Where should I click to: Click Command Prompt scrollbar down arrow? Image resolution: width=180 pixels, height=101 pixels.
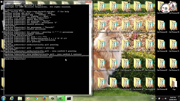[90, 93]
